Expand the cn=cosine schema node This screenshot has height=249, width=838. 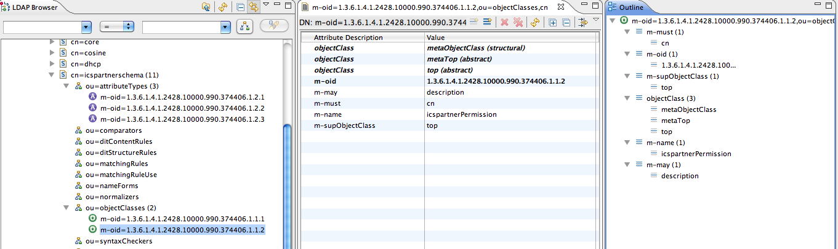[52, 53]
